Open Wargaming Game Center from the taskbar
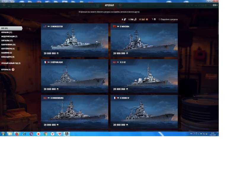Image resolution: width=237 pixels, height=177 pixels. 60,134
